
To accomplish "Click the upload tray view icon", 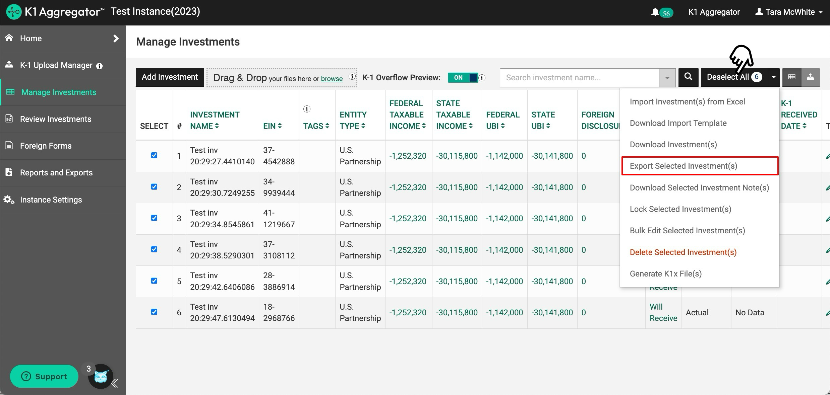I will pos(811,77).
